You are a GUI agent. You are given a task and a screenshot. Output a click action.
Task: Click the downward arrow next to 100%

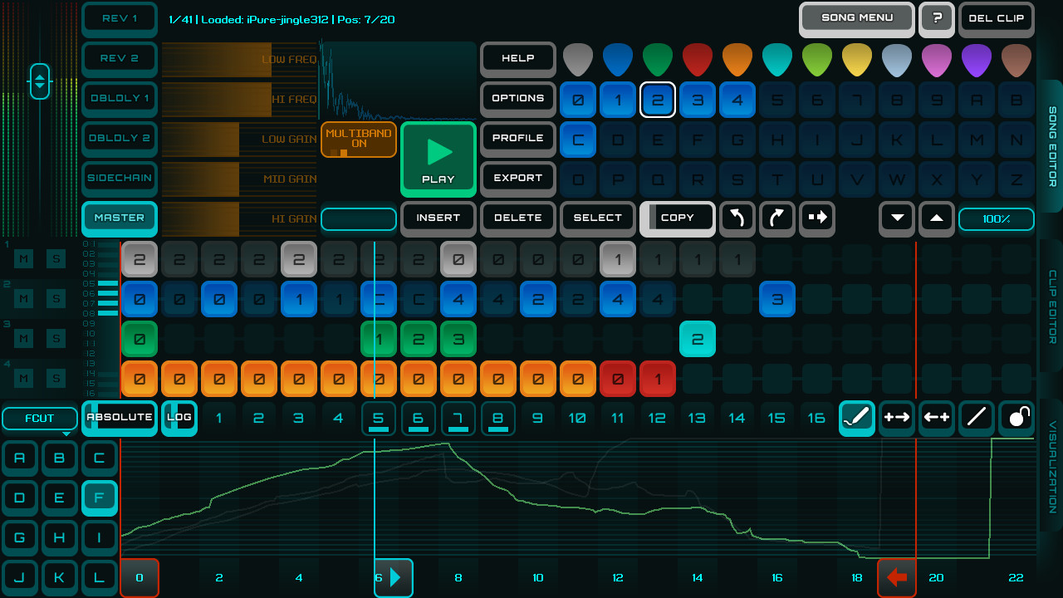[896, 218]
